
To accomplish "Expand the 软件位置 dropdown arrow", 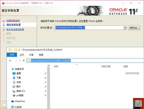I will click(125, 28).
